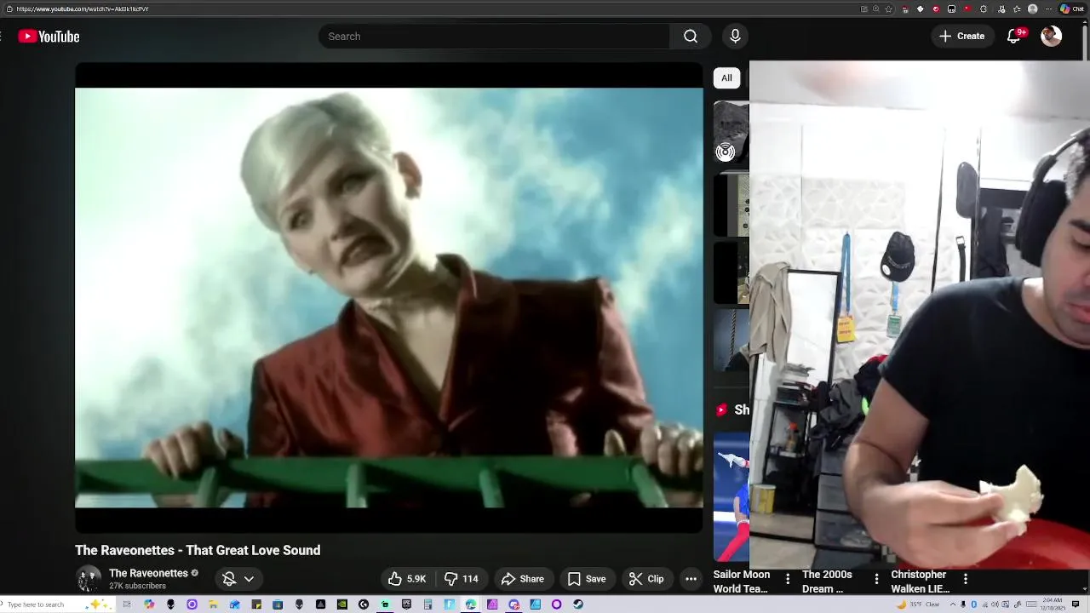Click the browser address bar URL
The image size is (1090, 613).
click(82, 9)
